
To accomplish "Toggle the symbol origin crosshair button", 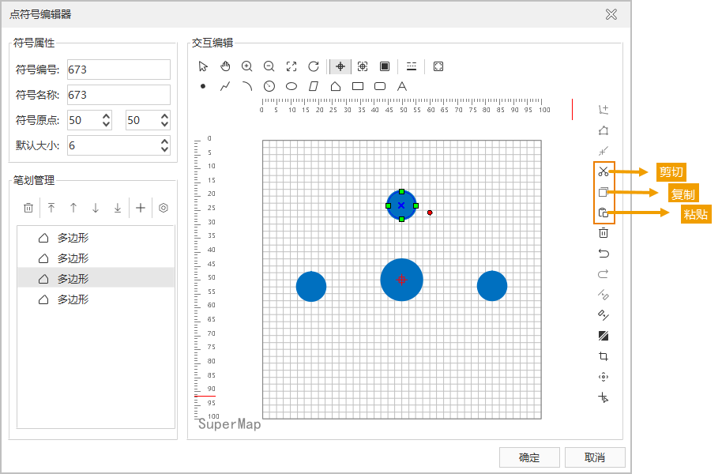I will click(340, 66).
